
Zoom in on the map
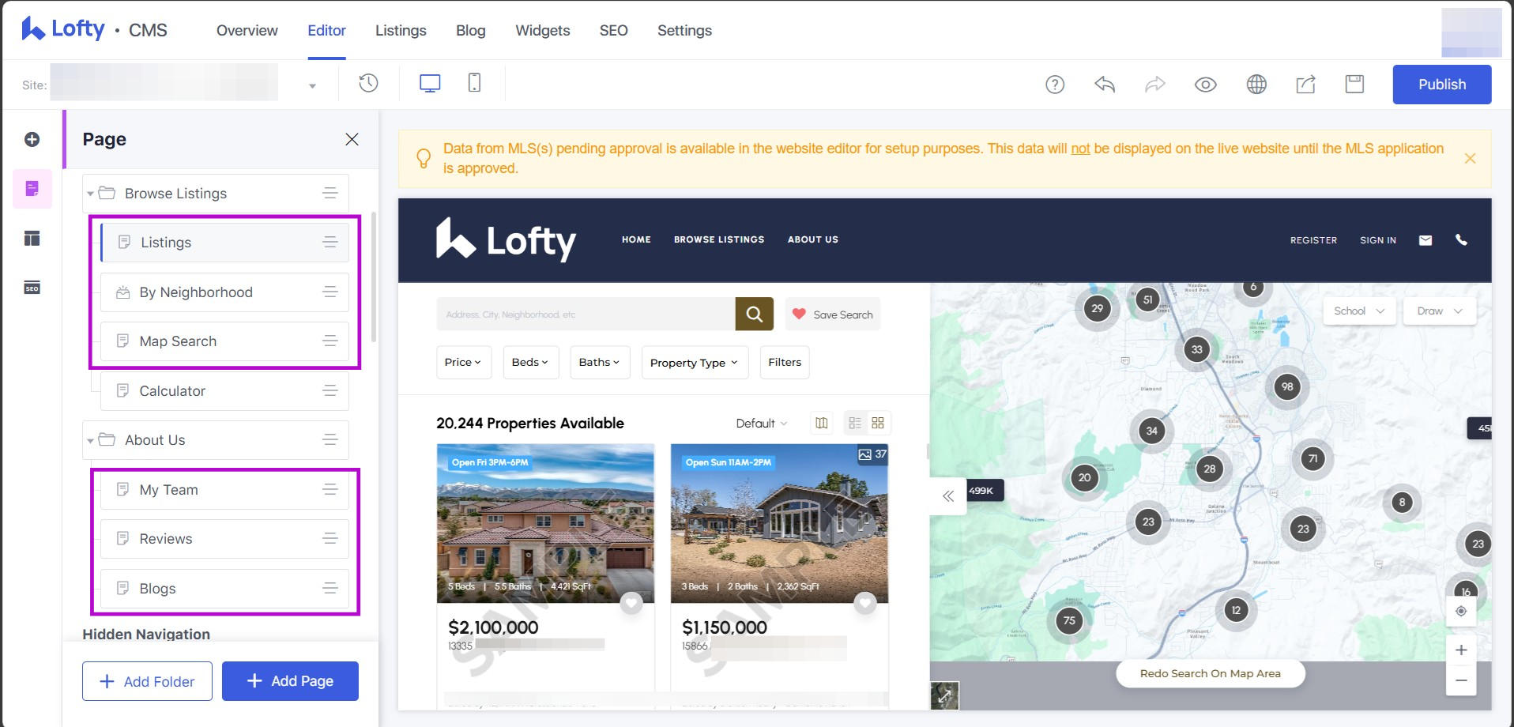point(1461,650)
